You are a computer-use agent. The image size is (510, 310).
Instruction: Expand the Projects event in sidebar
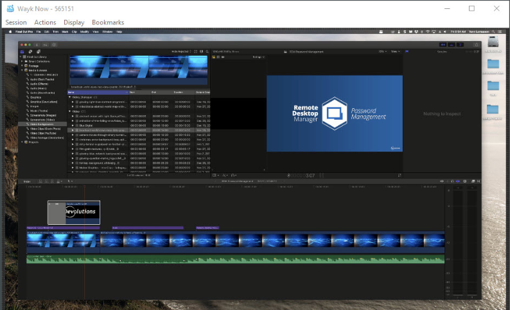[x=22, y=142]
